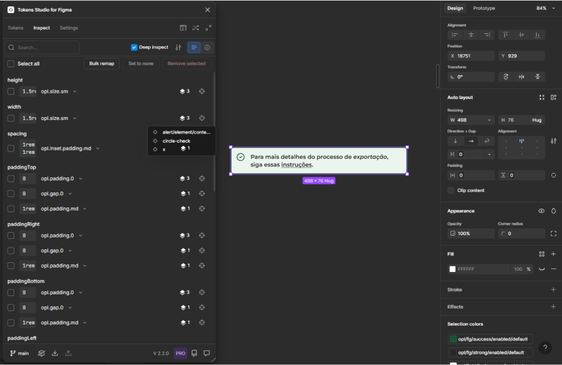
Task: Open the docs book icon in footer
Action: pos(194,353)
